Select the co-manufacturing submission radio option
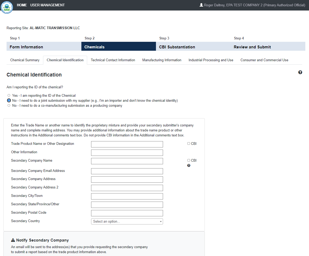This screenshot has height=256, width=309. coord(9,106)
